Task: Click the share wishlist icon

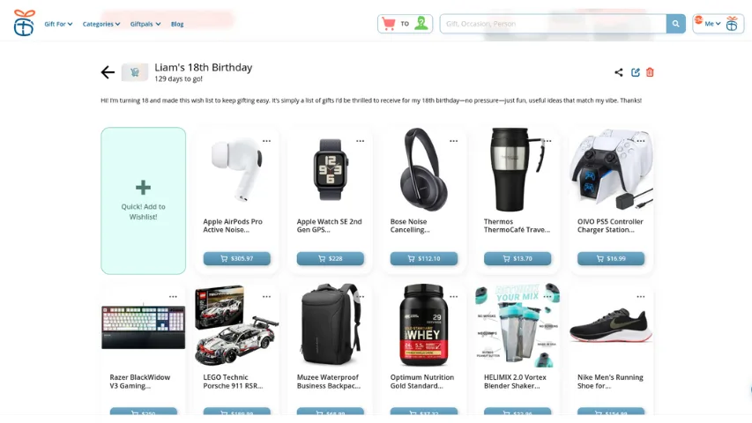Action: [x=619, y=72]
